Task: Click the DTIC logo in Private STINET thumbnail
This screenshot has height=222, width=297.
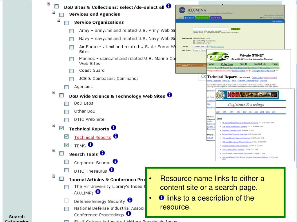Action: pyautogui.click(x=218, y=56)
